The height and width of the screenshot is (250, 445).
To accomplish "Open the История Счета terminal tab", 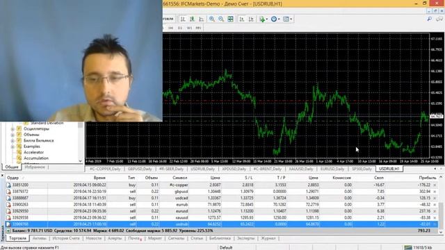I will coord(66,238).
